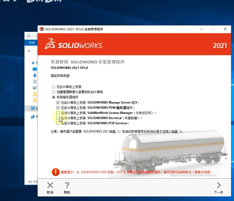234x201 pixels.
Task: Close the installation manager window
Action: [x=225, y=29]
